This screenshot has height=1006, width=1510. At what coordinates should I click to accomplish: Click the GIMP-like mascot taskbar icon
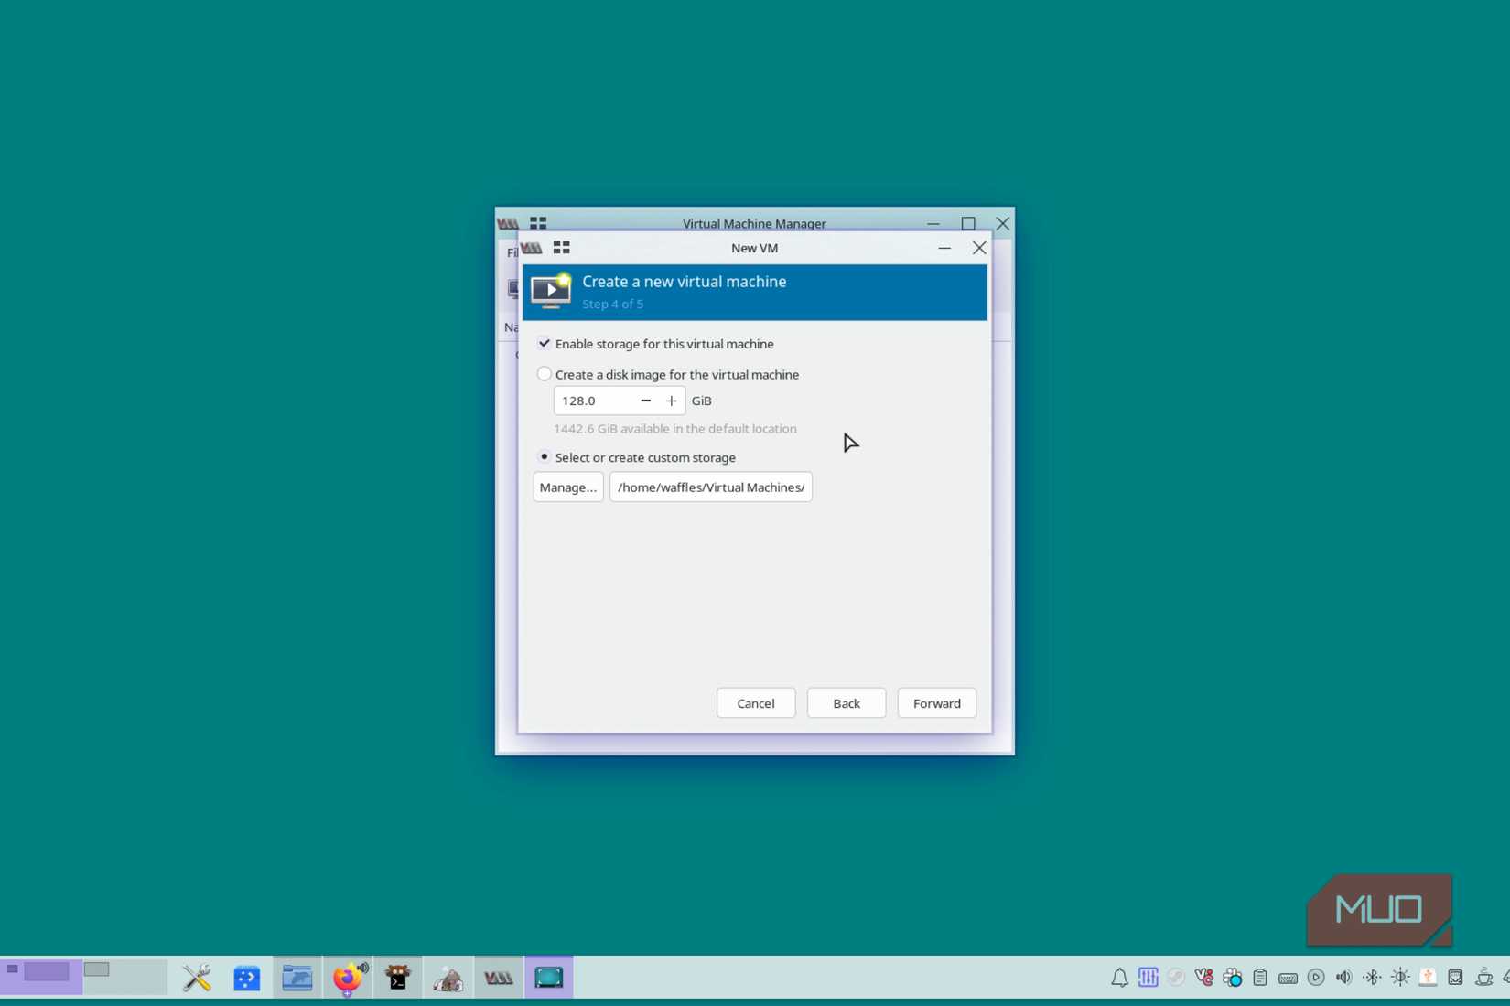pos(448,978)
